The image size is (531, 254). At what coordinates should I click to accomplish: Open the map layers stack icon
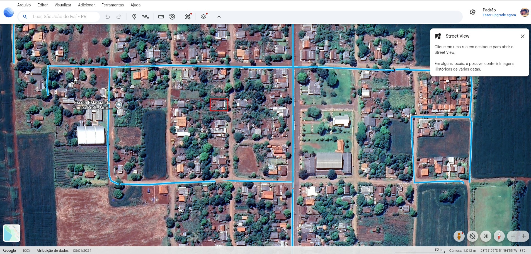click(x=204, y=16)
